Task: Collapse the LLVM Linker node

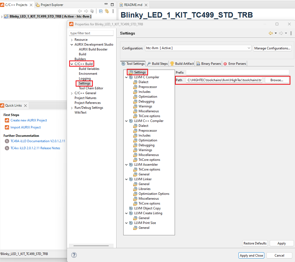Action: [x=127, y=179]
